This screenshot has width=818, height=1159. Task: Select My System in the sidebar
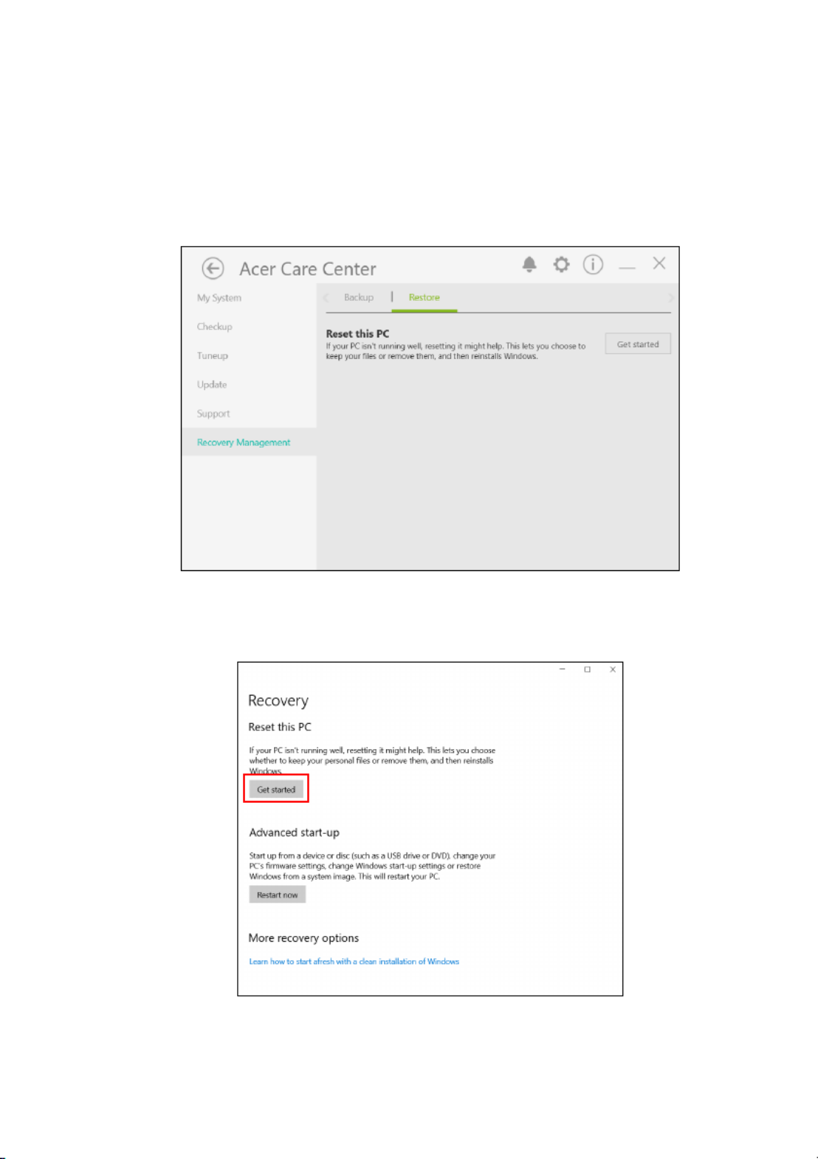coord(219,298)
